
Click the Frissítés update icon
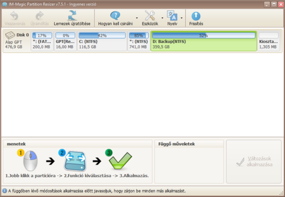click(x=196, y=16)
